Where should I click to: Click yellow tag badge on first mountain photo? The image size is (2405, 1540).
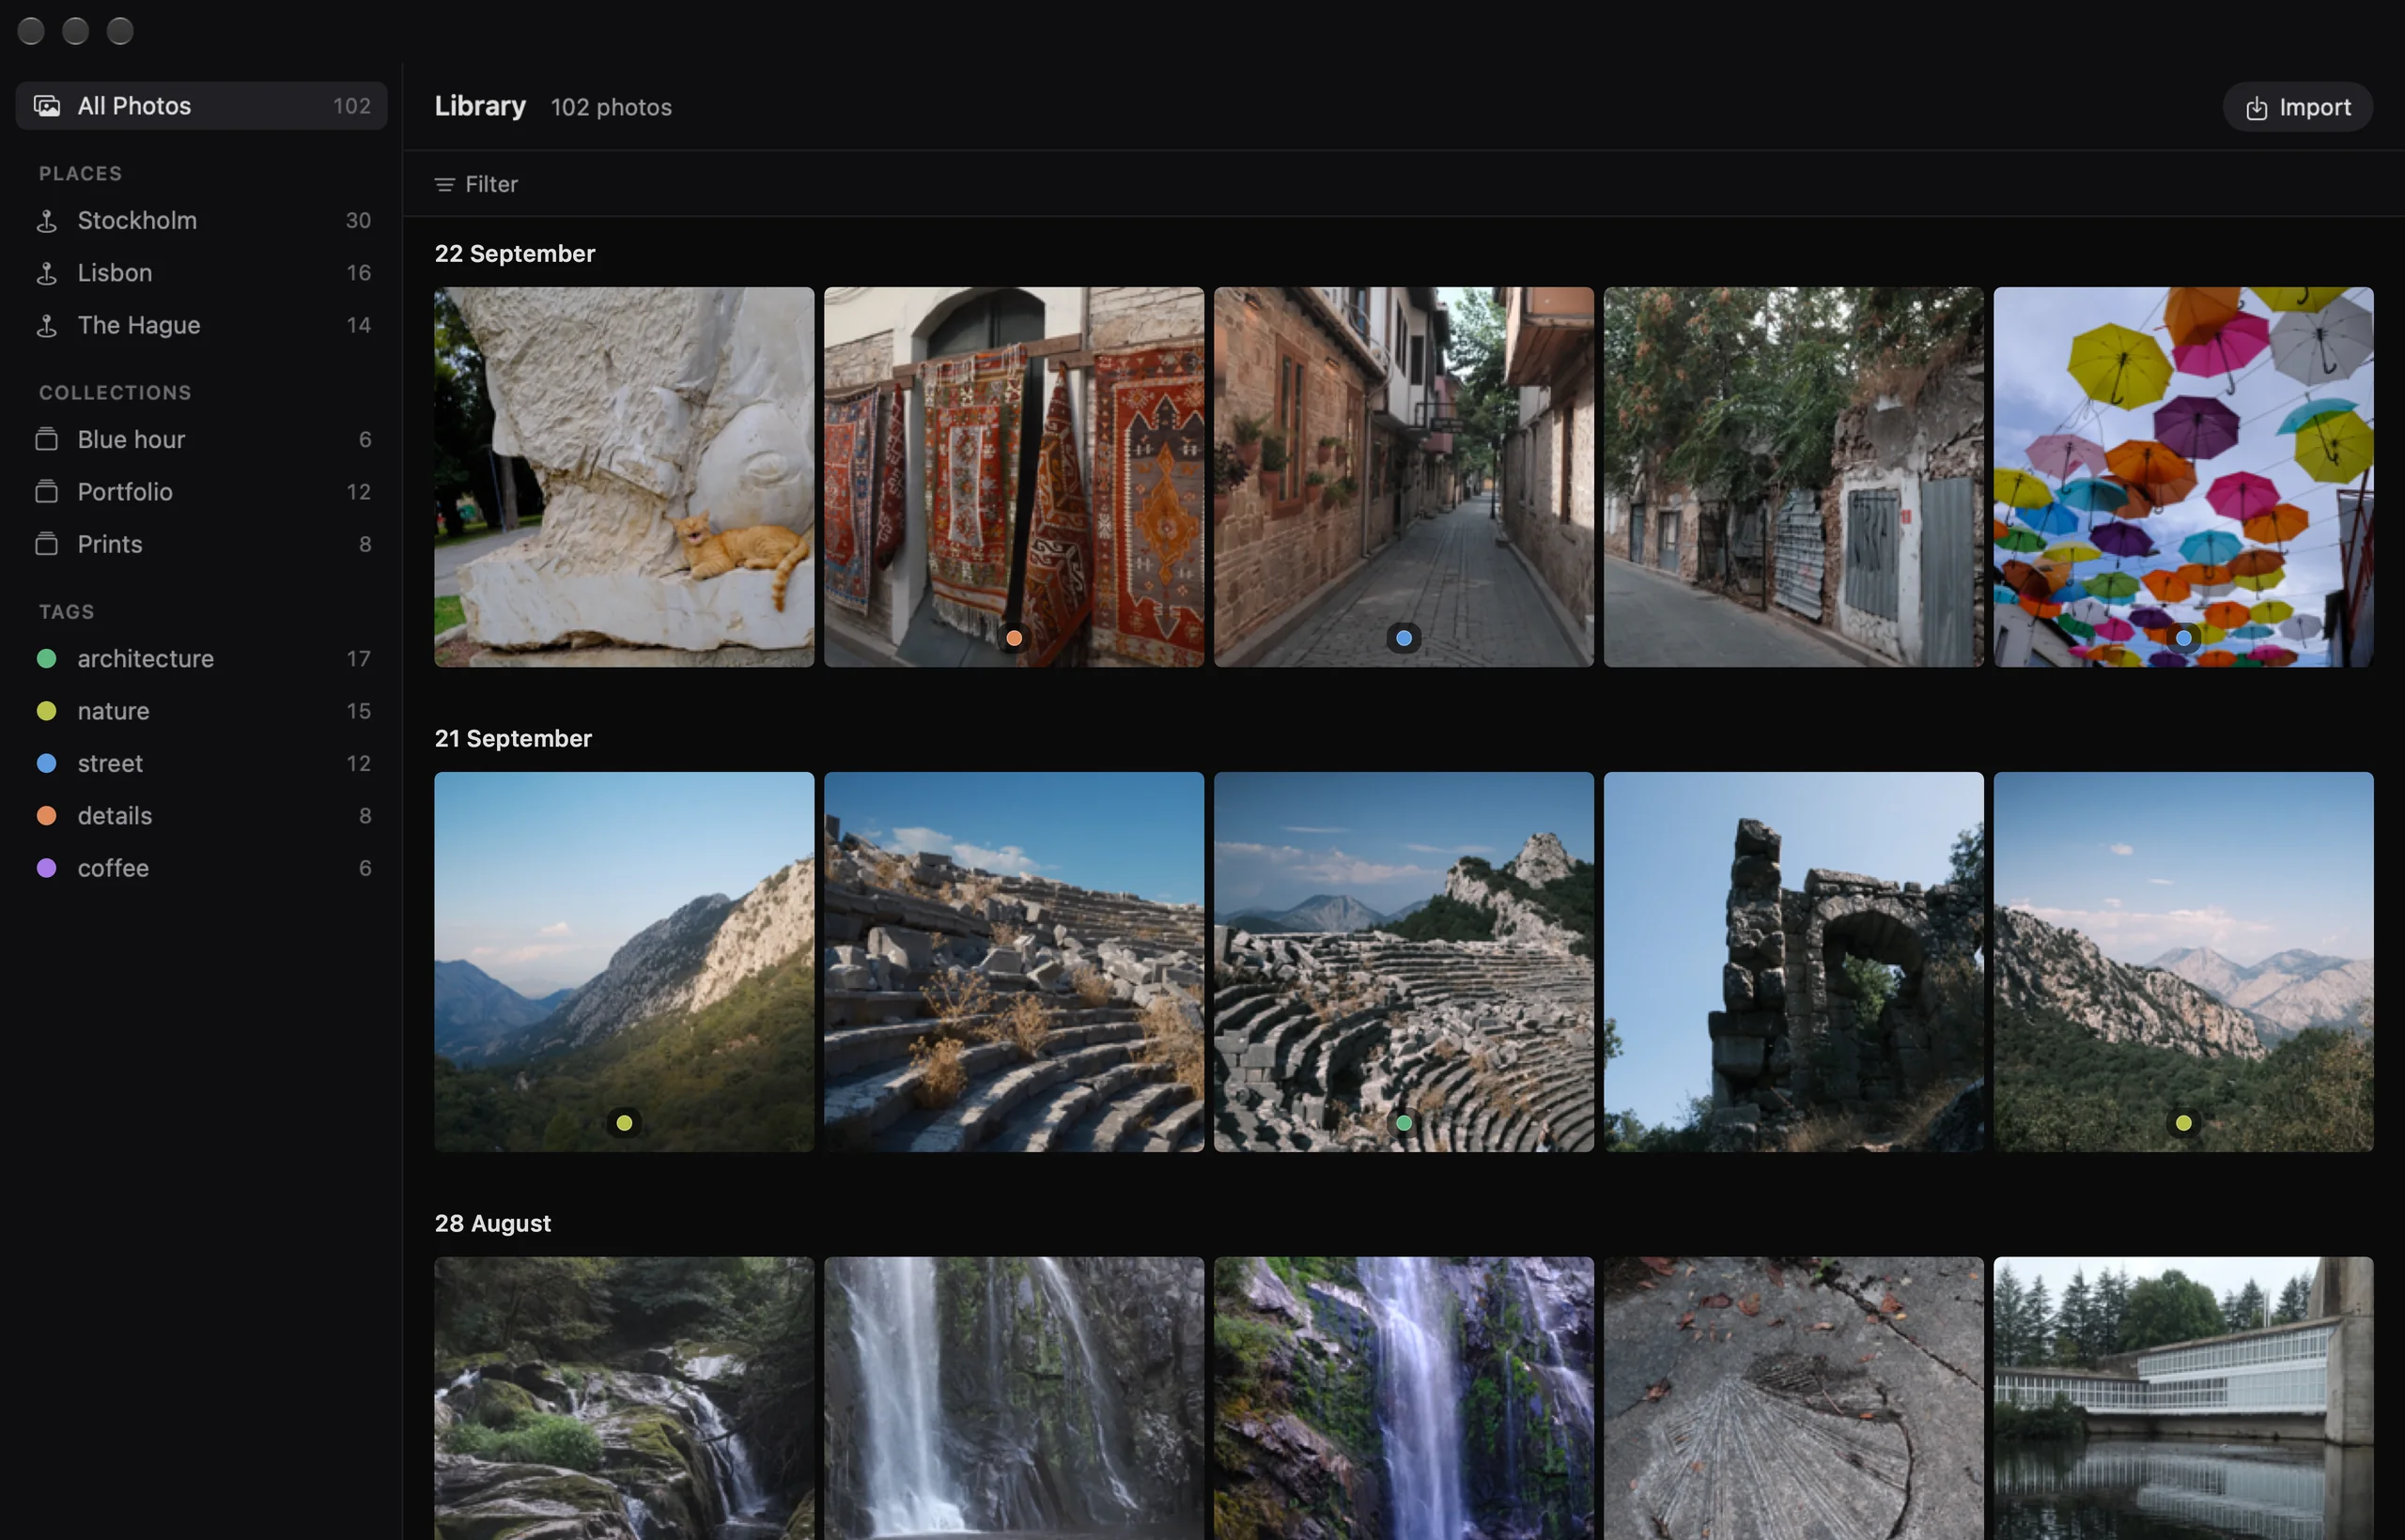tap(624, 1122)
